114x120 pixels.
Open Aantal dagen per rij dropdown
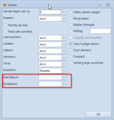pos(64,12)
